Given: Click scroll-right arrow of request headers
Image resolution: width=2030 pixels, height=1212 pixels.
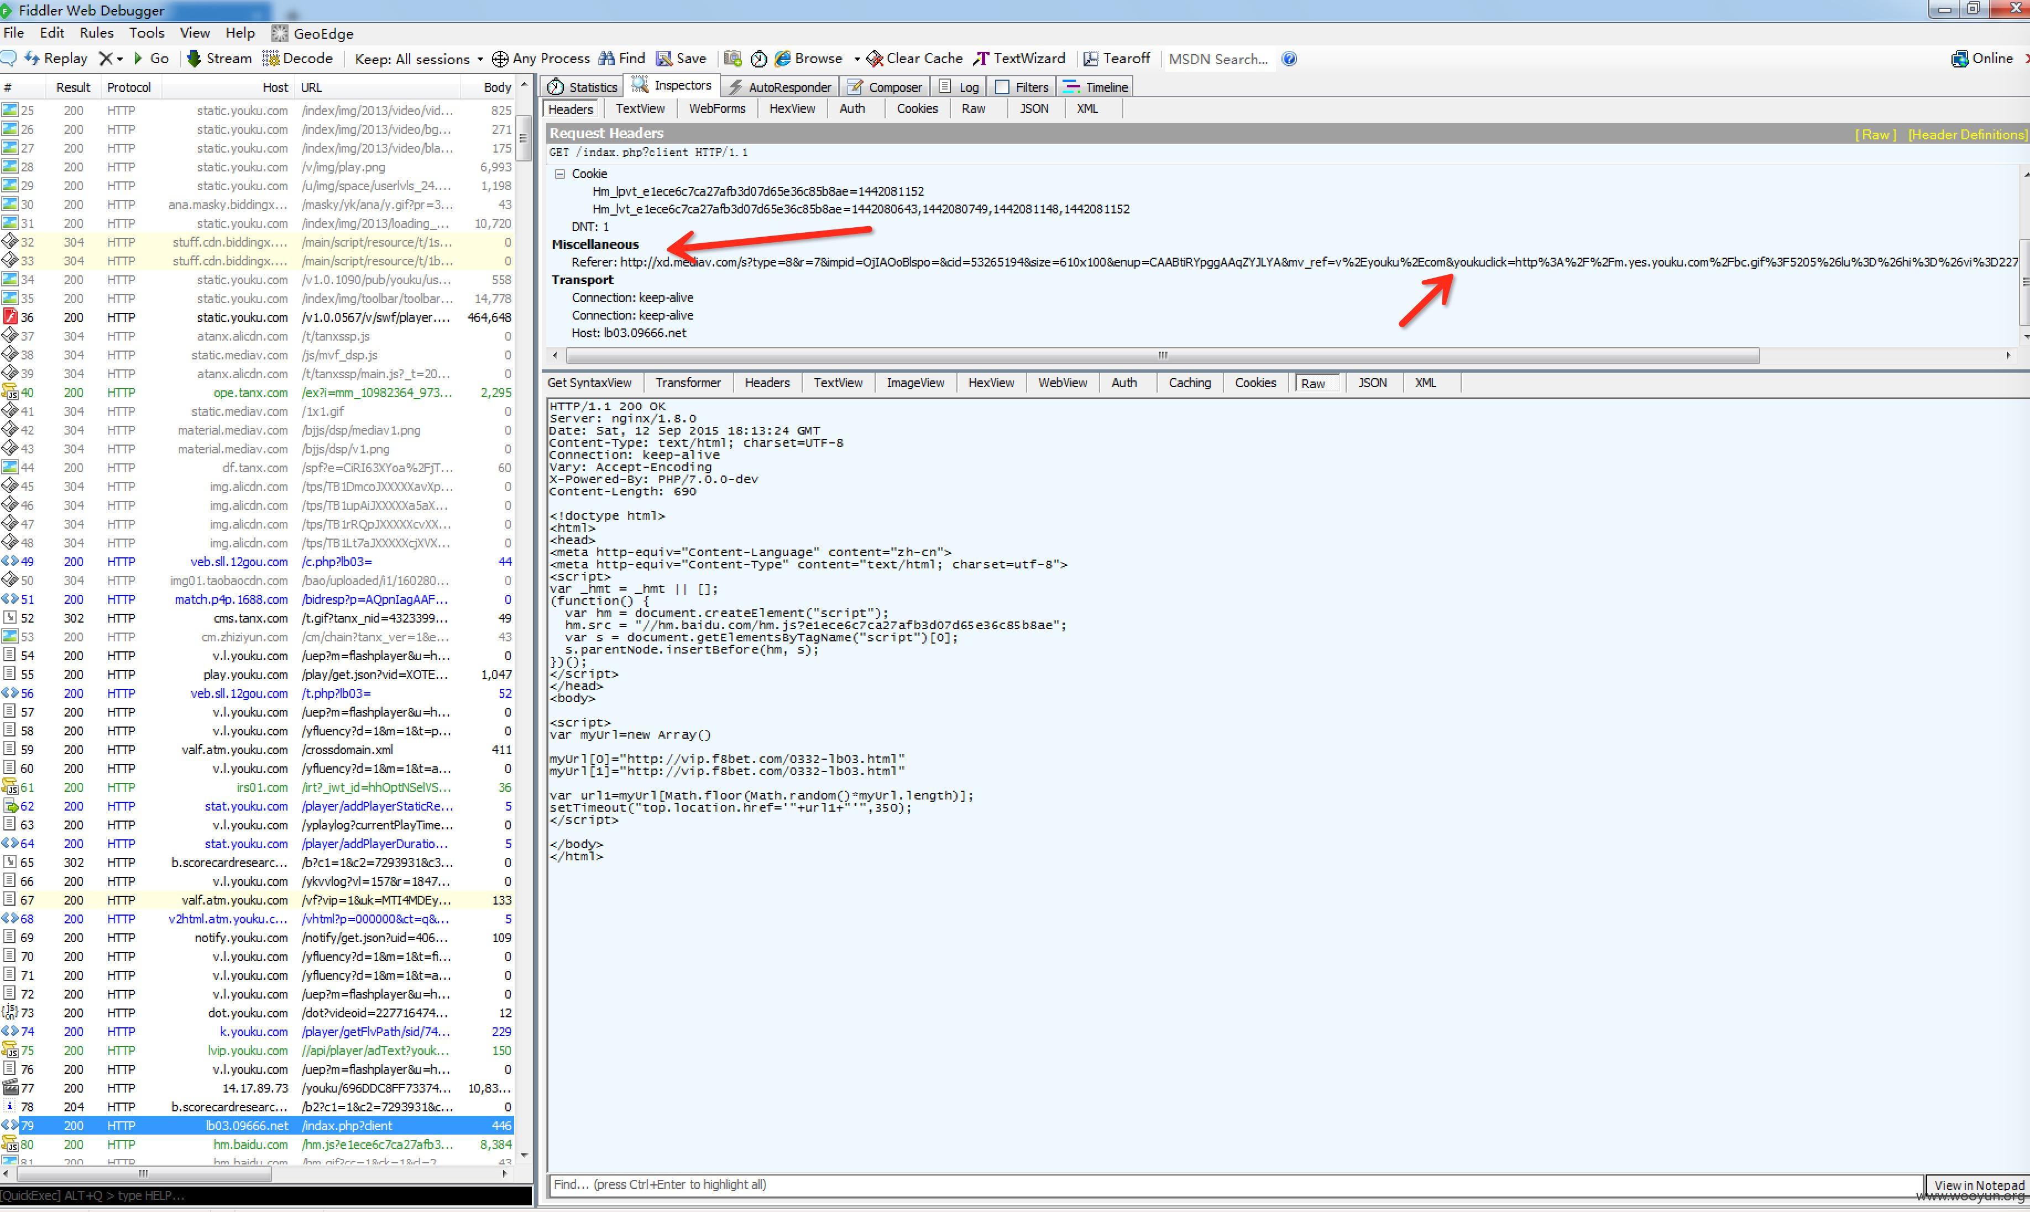Looking at the screenshot, I should tap(2009, 356).
